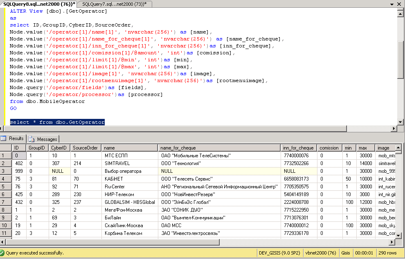Select the GroupID column header
405x259 pixels.
tap(37, 148)
